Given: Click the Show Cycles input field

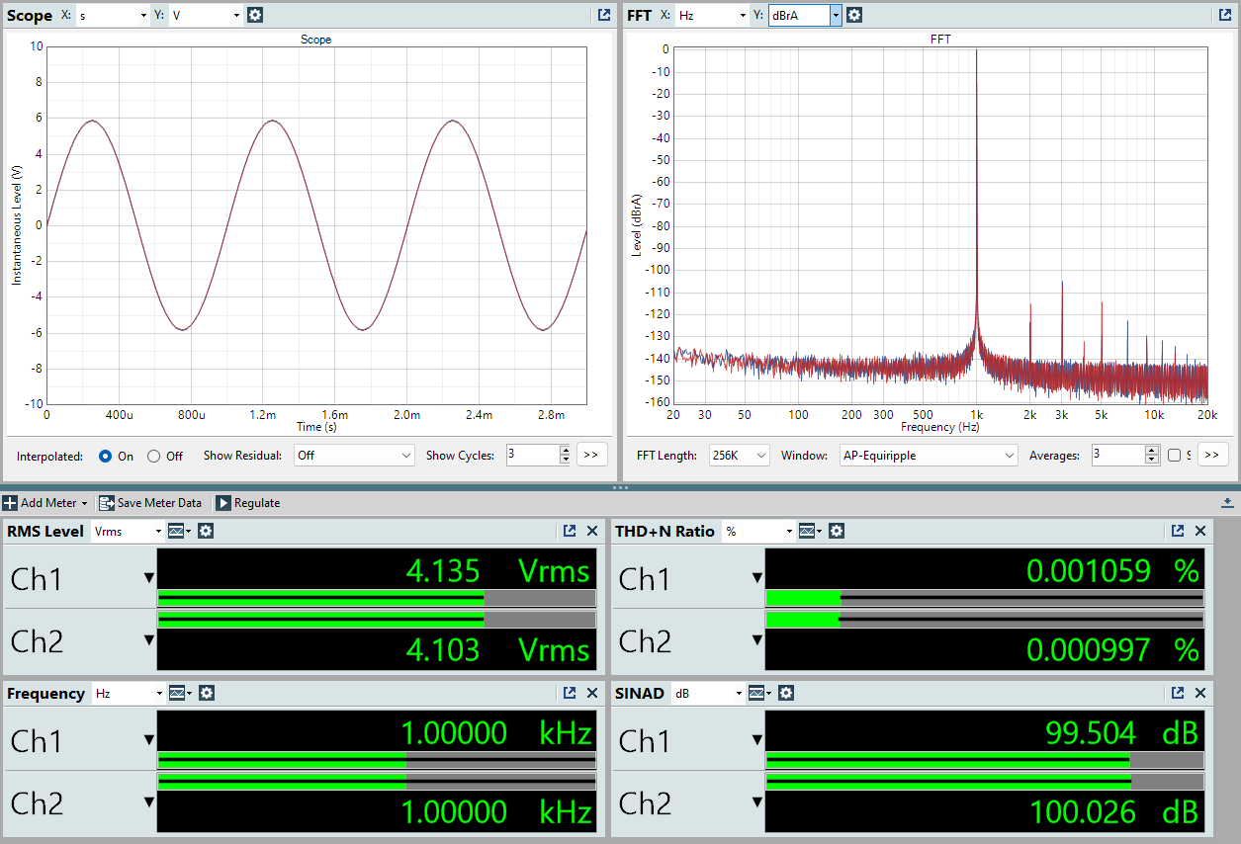Looking at the screenshot, I should click(x=532, y=456).
